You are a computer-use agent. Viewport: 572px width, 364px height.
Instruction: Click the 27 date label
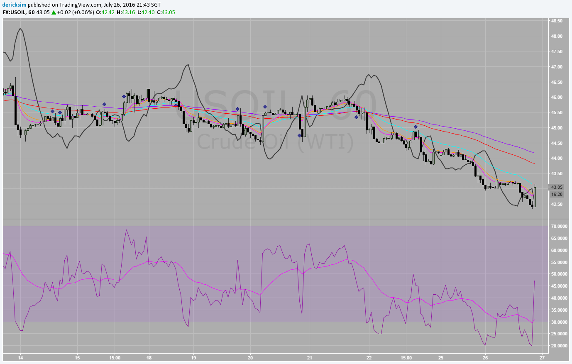(x=542, y=357)
